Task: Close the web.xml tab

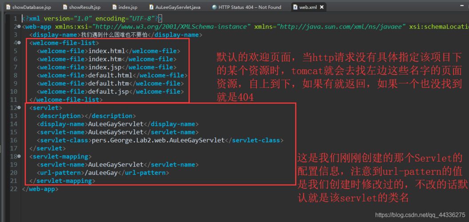Action: pos(322,7)
